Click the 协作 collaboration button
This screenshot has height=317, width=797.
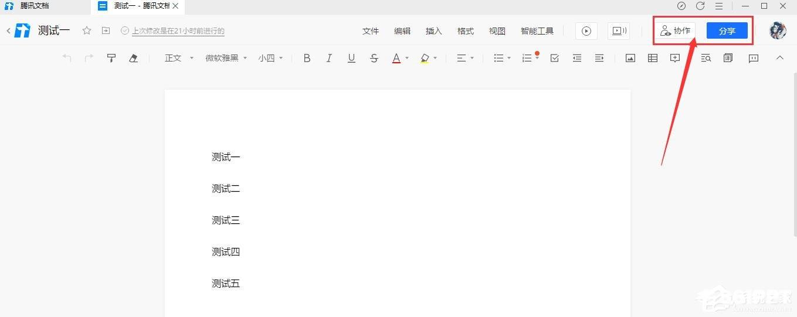click(675, 31)
